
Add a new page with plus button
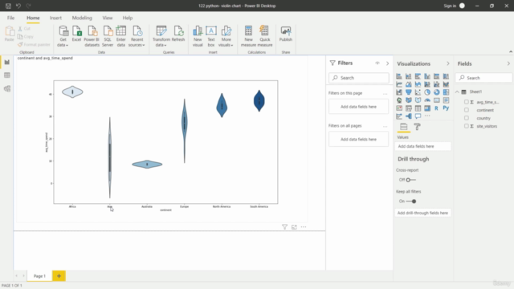coord(59,276)
